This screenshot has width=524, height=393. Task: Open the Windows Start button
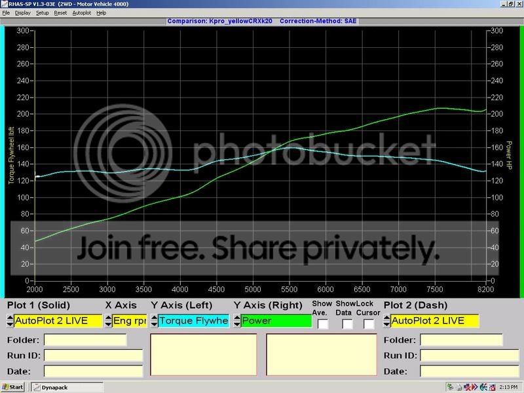coord(12,387)
